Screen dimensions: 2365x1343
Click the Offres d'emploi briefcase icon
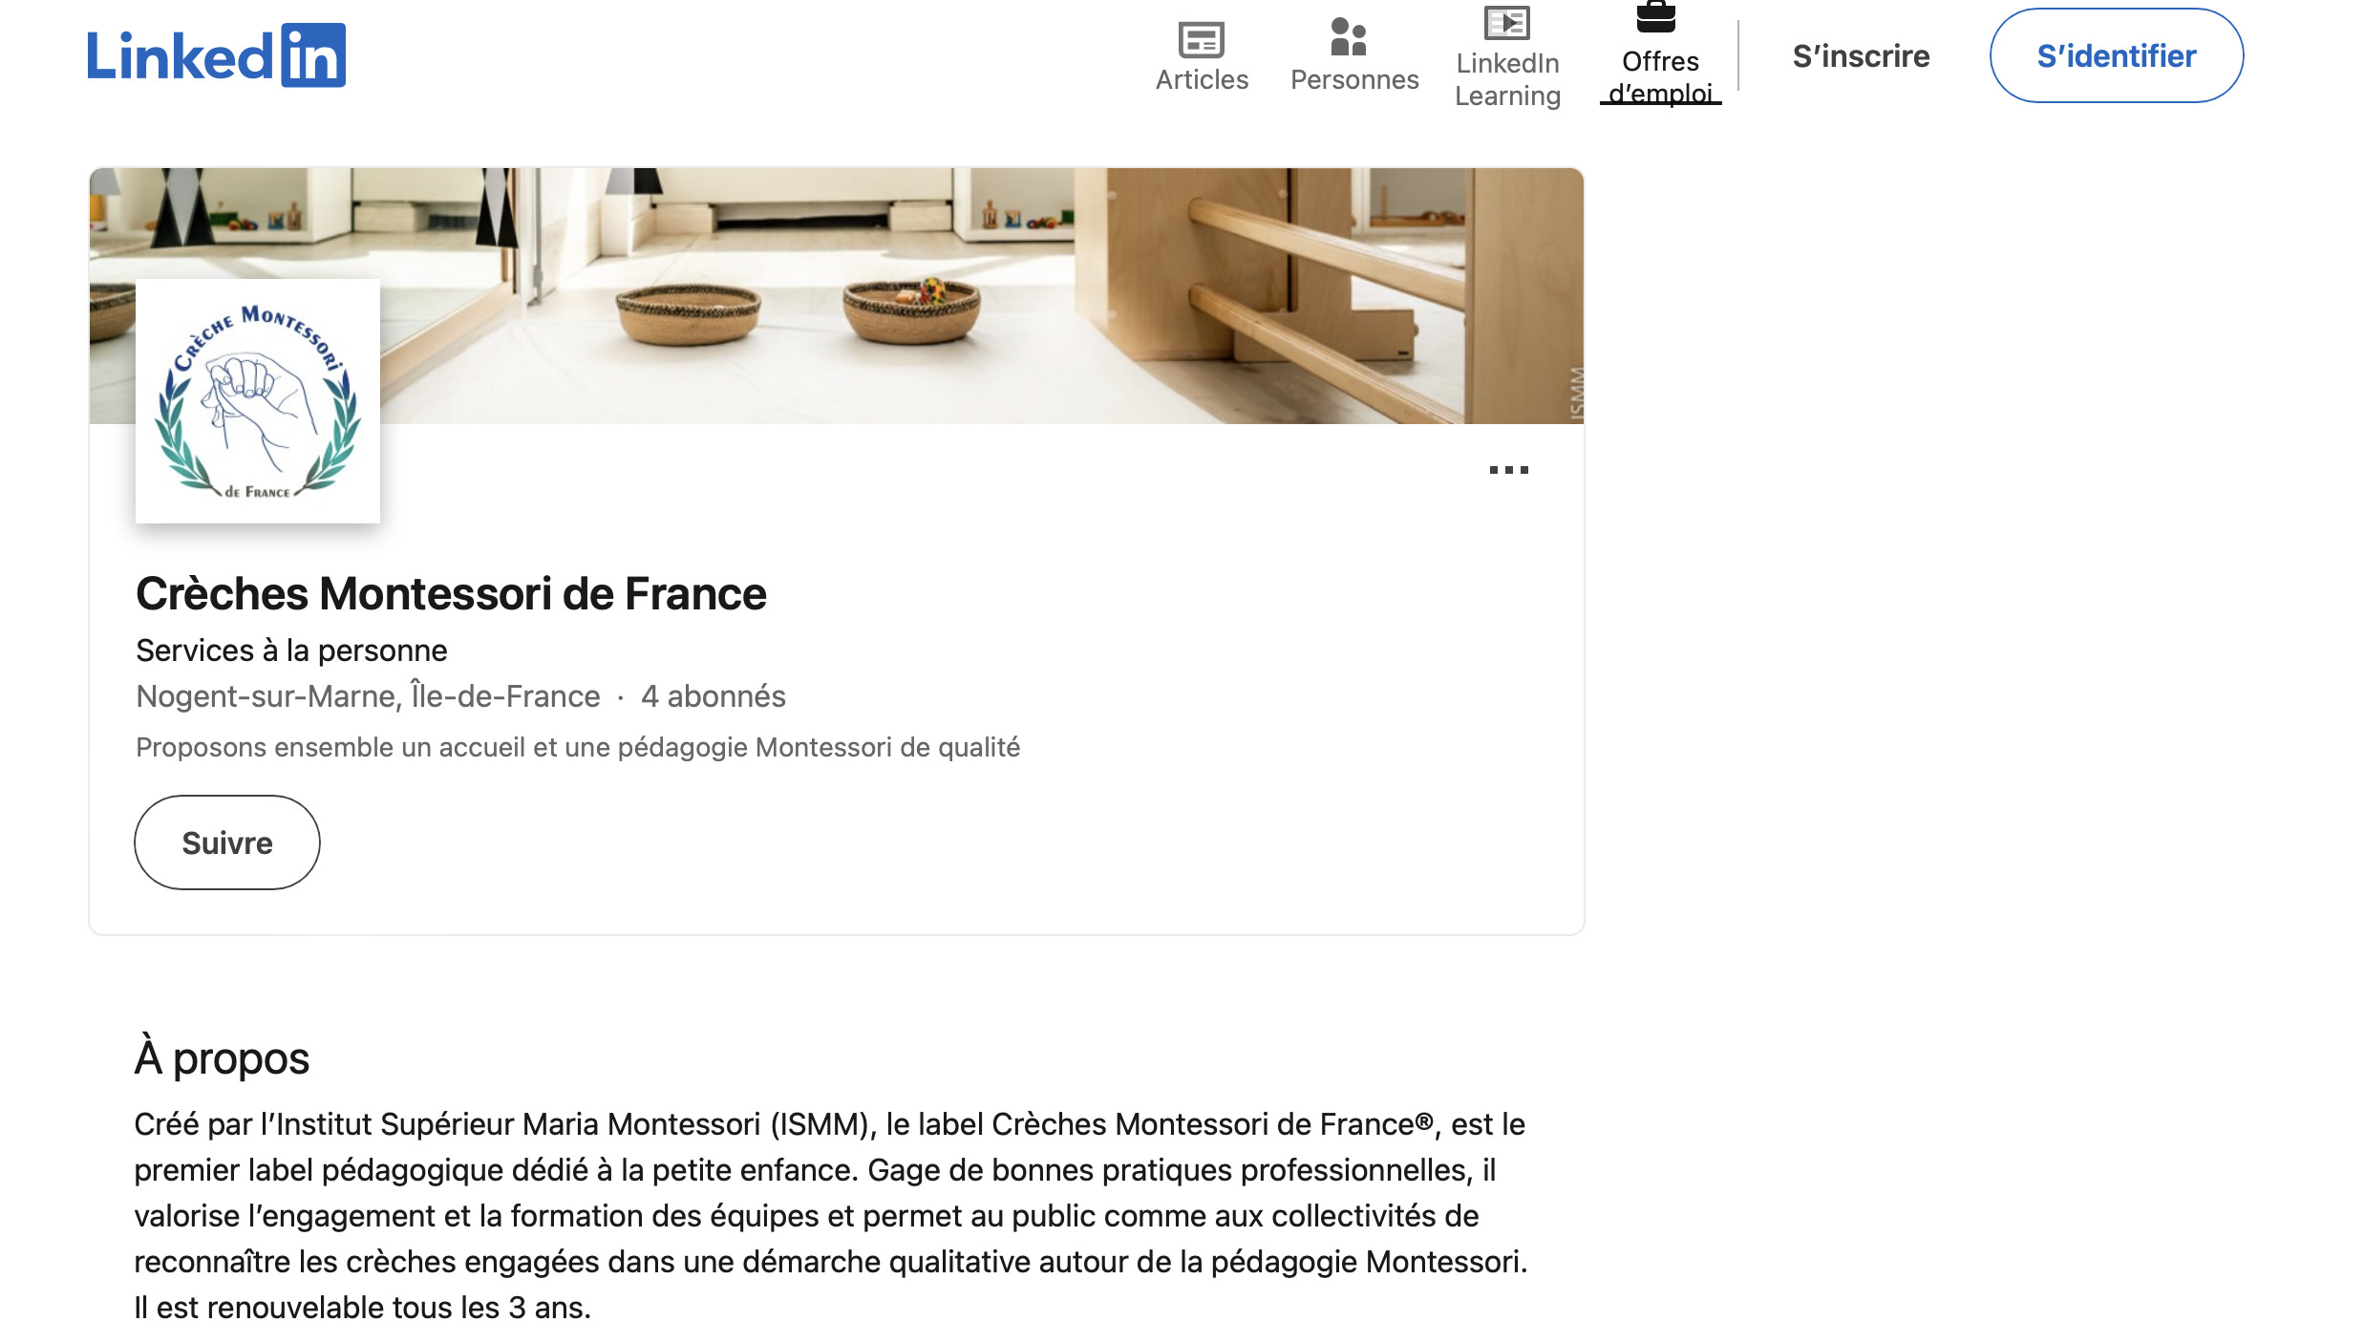point(1656,16)
